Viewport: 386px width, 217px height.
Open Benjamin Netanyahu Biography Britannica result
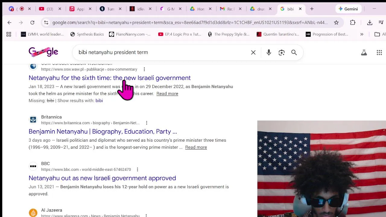pos(103,132)
